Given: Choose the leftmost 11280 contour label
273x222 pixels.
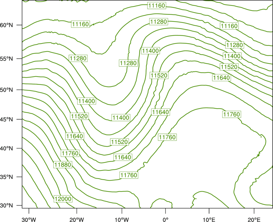Looking at the screenshot, I should pyautogui.click(x=78, y=58).
